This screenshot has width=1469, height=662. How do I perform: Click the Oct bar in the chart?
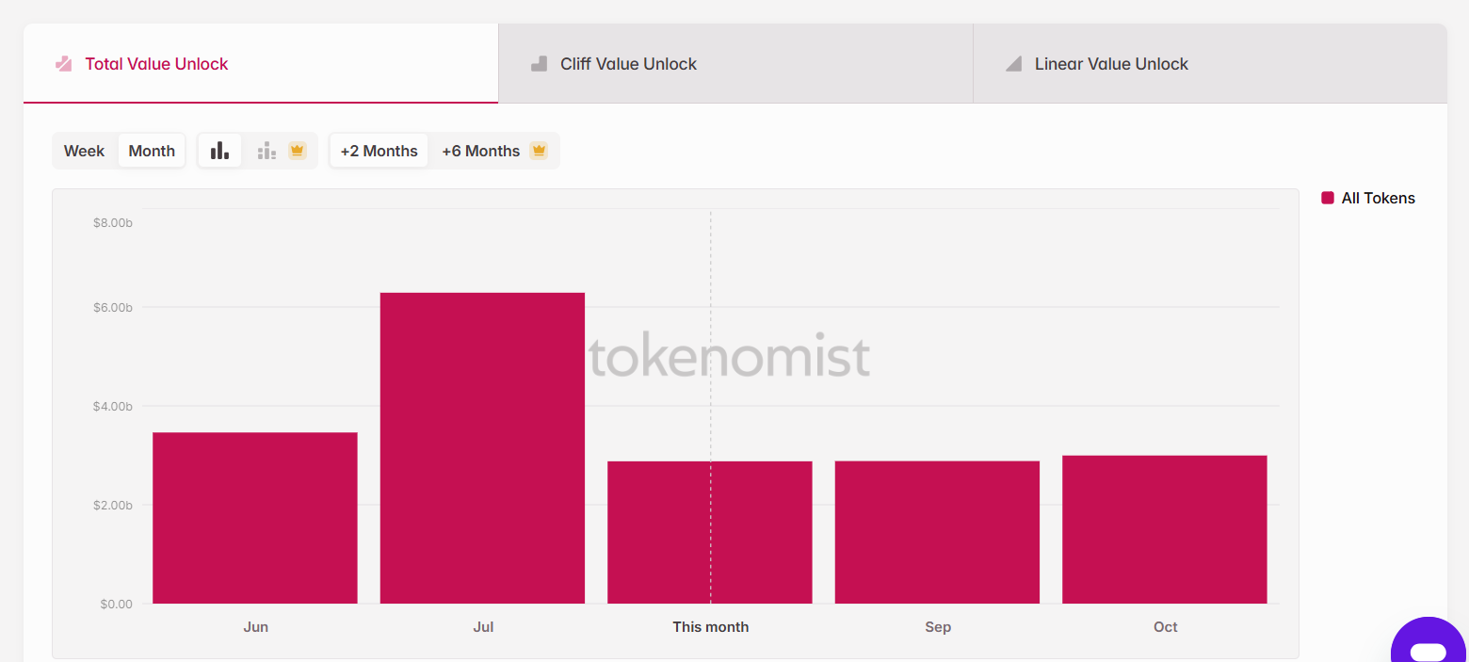click(1165, 529)
